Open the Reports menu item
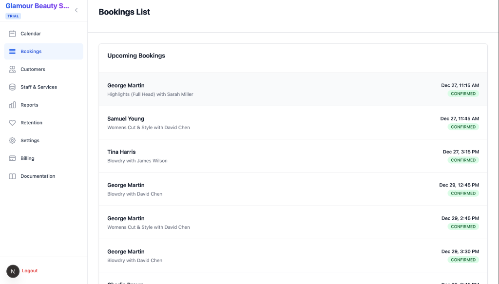 29,105
